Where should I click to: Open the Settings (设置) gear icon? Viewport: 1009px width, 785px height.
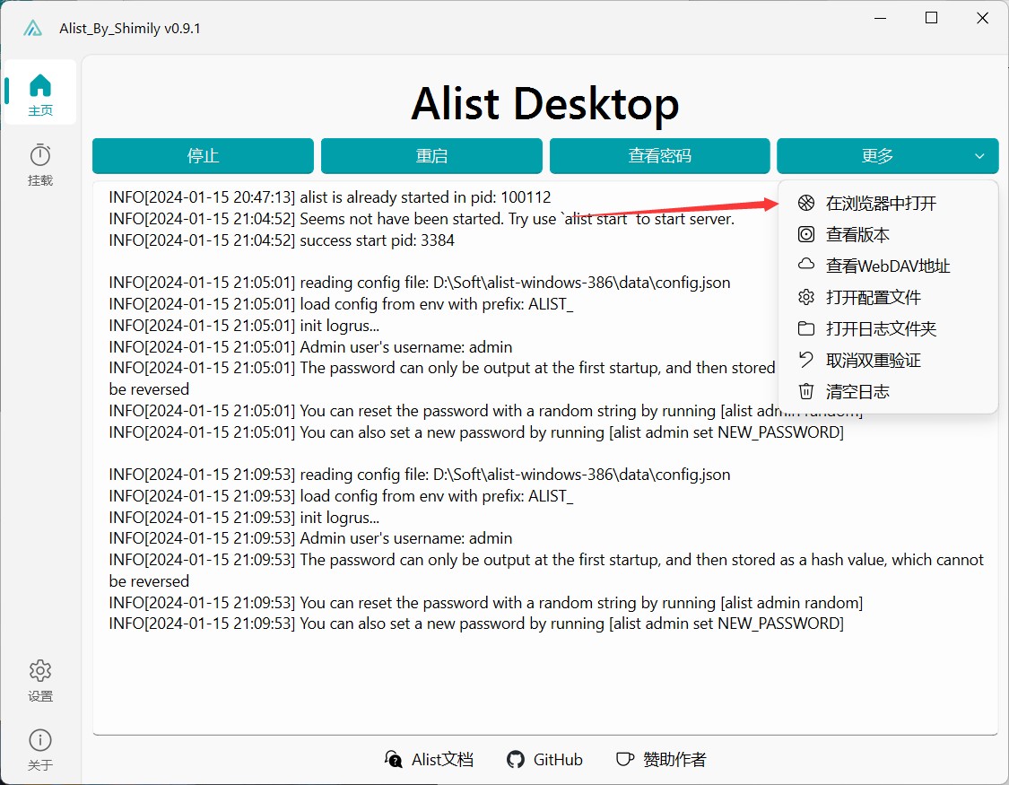click(40, 671)
